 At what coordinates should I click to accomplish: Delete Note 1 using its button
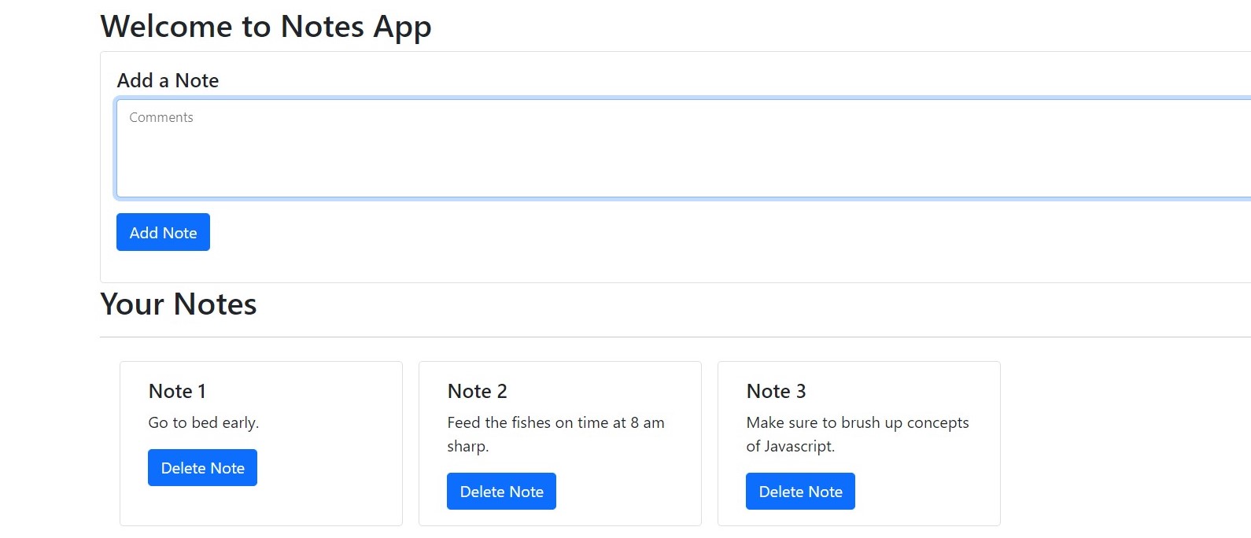202,467
